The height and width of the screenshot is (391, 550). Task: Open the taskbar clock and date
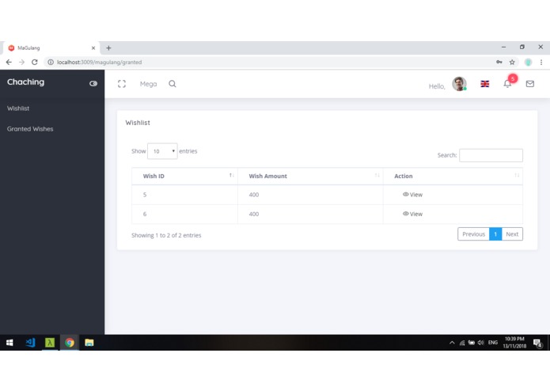point(514,343)
